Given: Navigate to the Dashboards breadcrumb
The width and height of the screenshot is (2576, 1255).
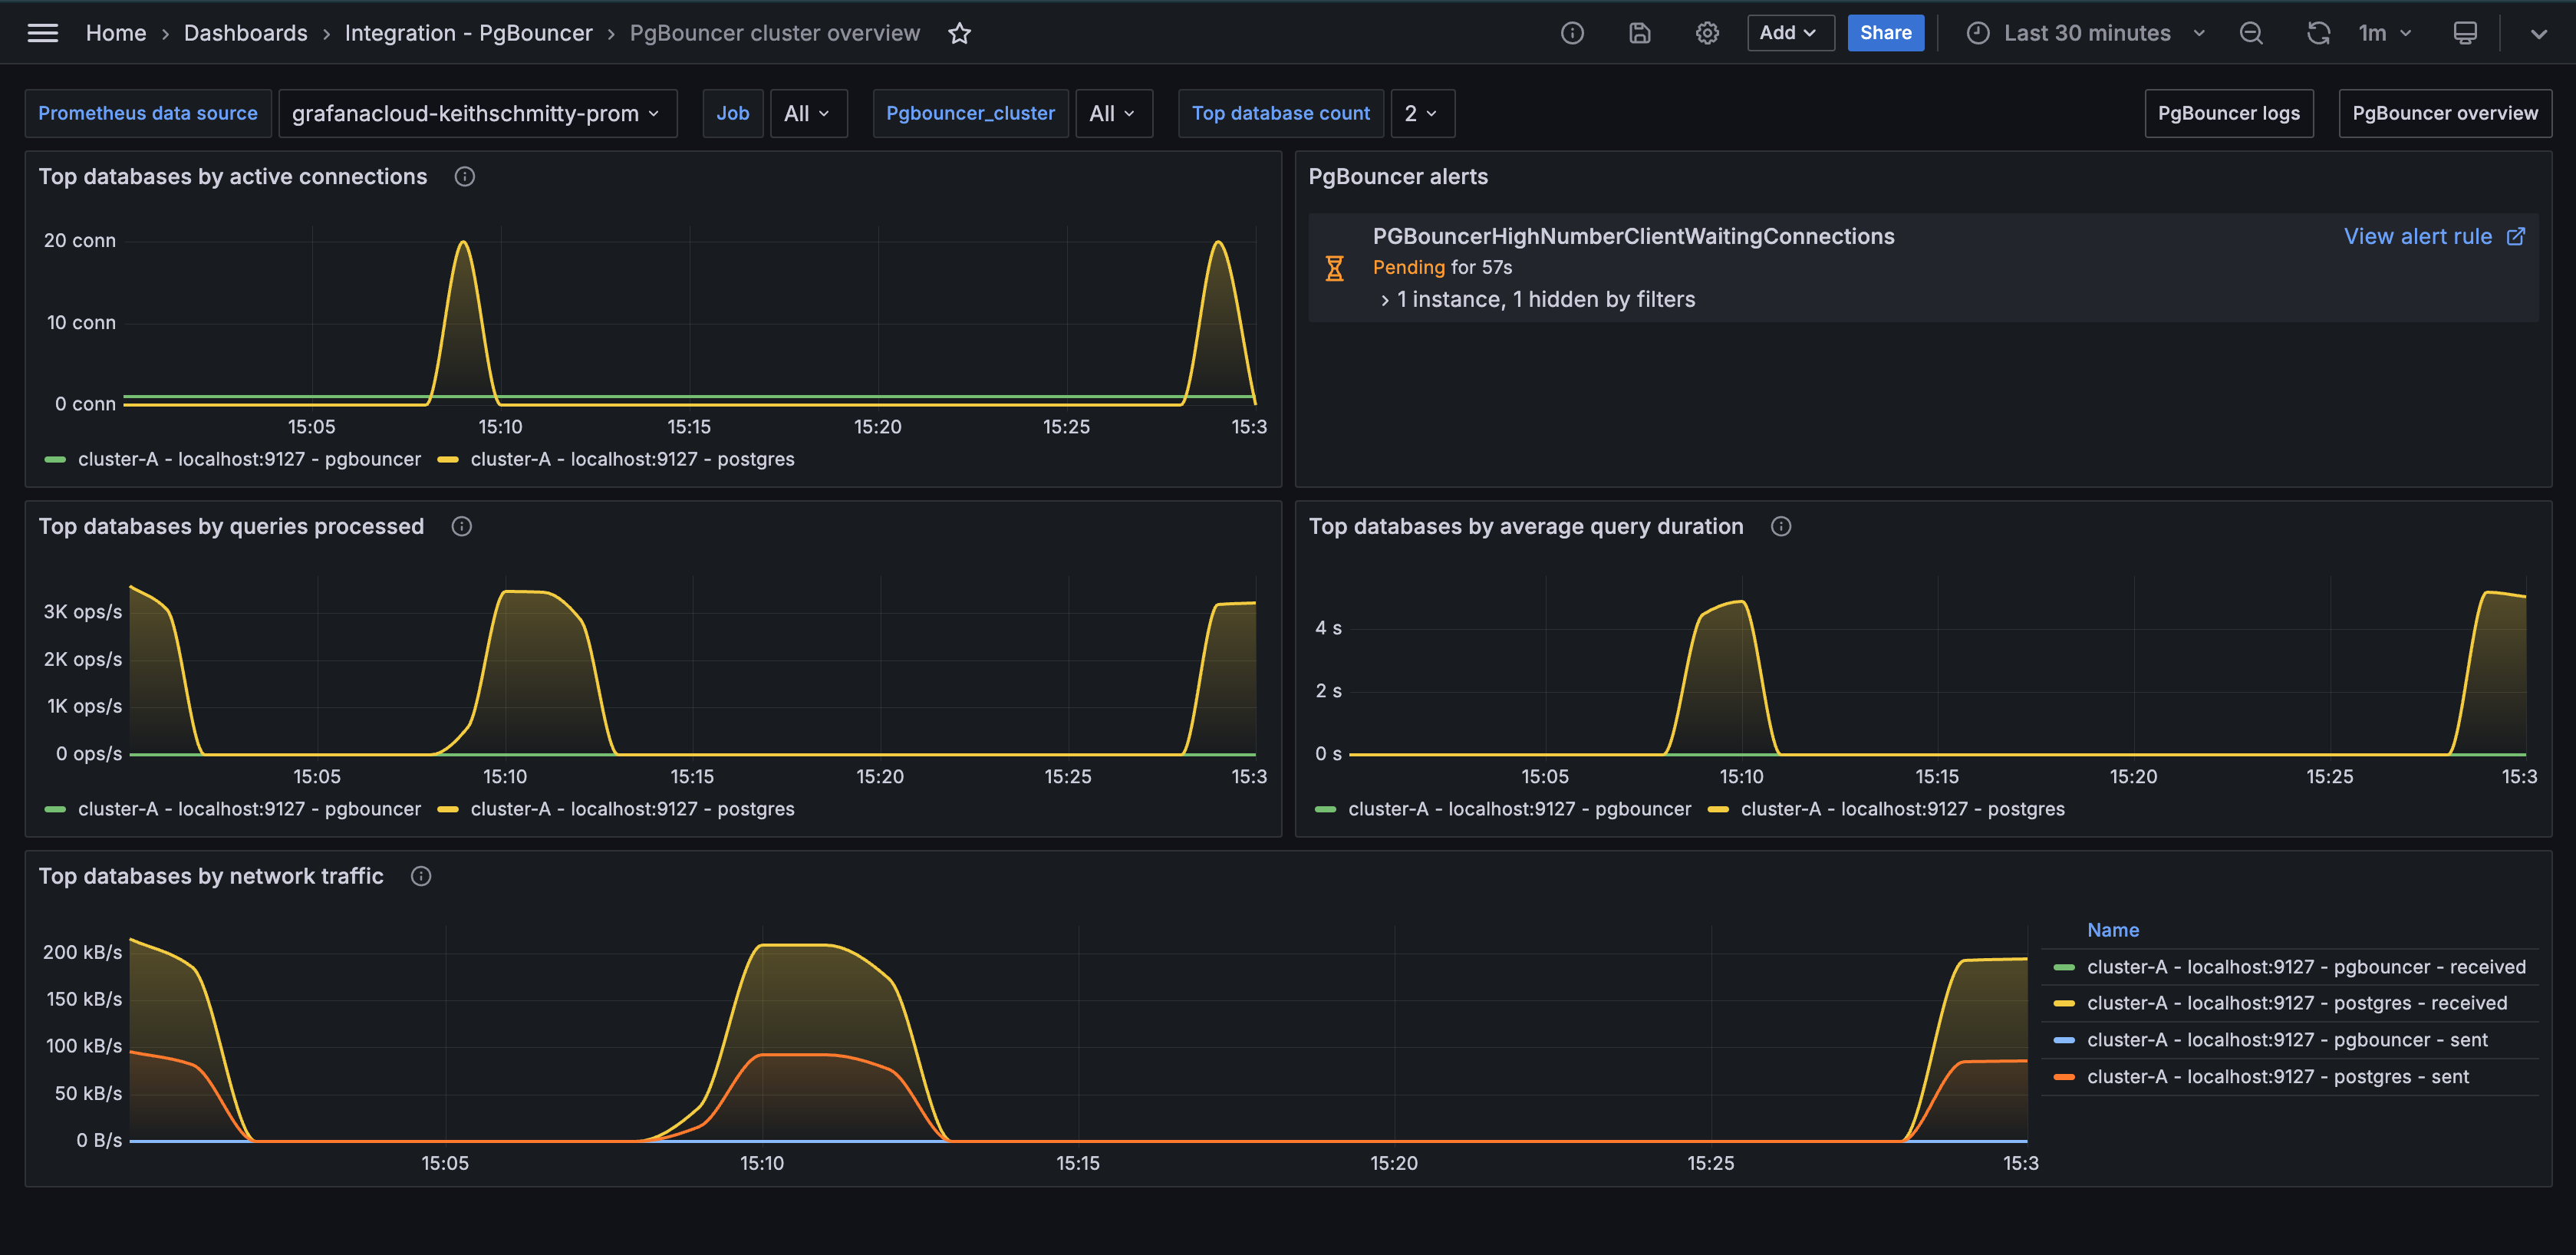Looking at the screenshot, I should pos(245,33).
